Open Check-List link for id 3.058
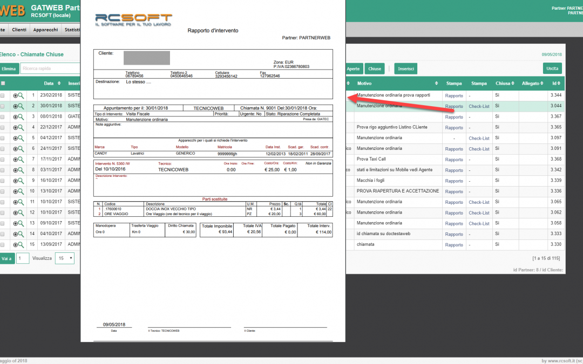This screenshot has width=583, height=364. tap(479, 224)
